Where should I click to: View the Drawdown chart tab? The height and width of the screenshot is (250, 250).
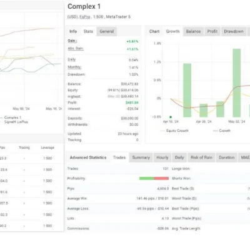pyautogui.click(x=234, y=31)
